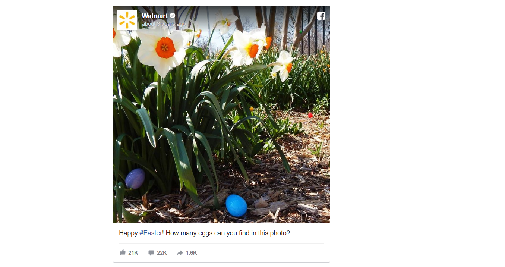Click the small orange egg among leaves
This screenshot has width=505, height=267.
pyautogui.click(x=252, y=109)
